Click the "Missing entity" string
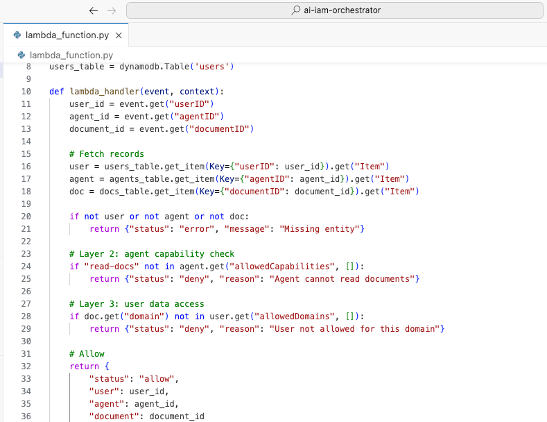Viewport: 547px width, 422px height. (320, 229)
